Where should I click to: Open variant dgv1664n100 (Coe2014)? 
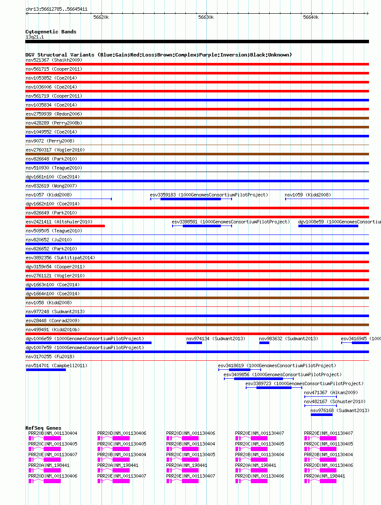53,294
